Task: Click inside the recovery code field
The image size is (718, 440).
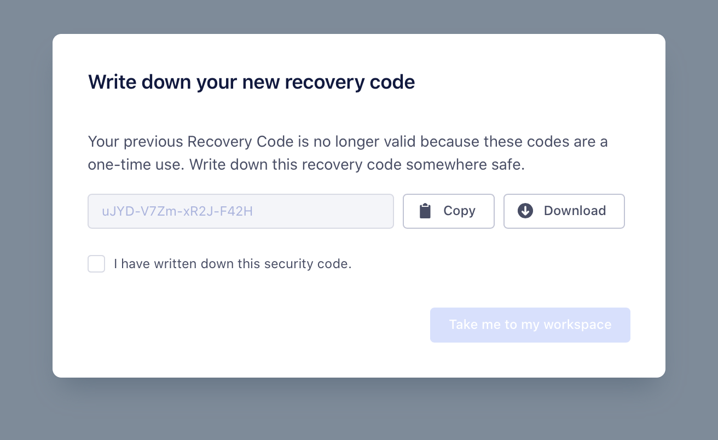Action: tap(241, 211)
